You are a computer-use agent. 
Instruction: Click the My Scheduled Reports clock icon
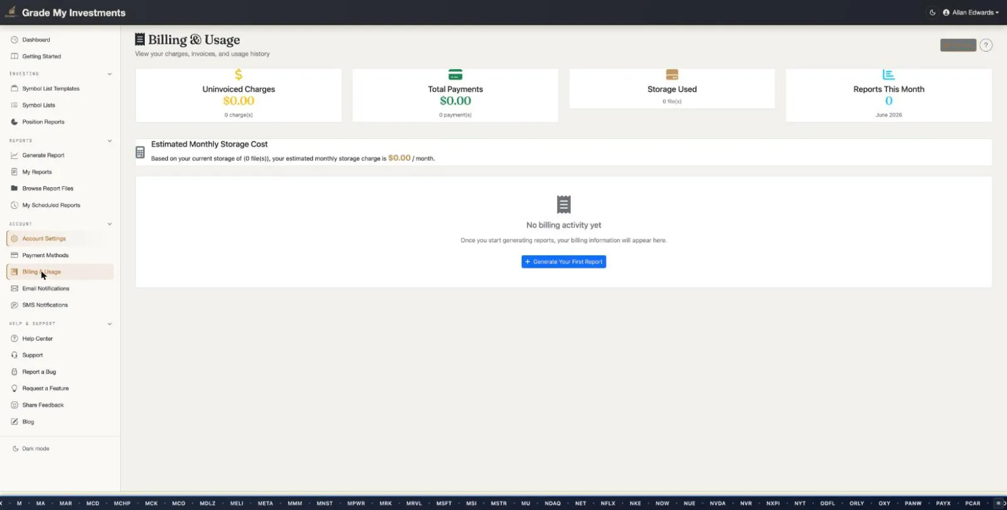[x=14, y=205]
